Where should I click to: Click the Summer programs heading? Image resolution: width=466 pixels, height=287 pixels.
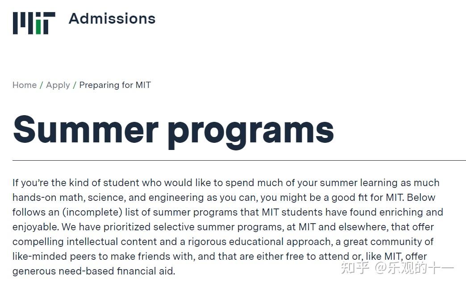[x=174, y=131]
